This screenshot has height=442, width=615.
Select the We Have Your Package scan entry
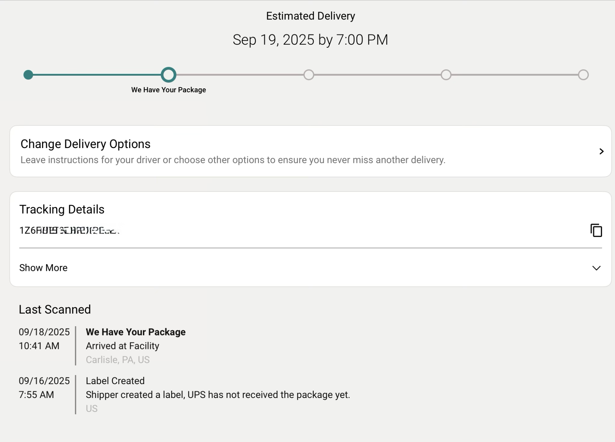coord(136,332)
